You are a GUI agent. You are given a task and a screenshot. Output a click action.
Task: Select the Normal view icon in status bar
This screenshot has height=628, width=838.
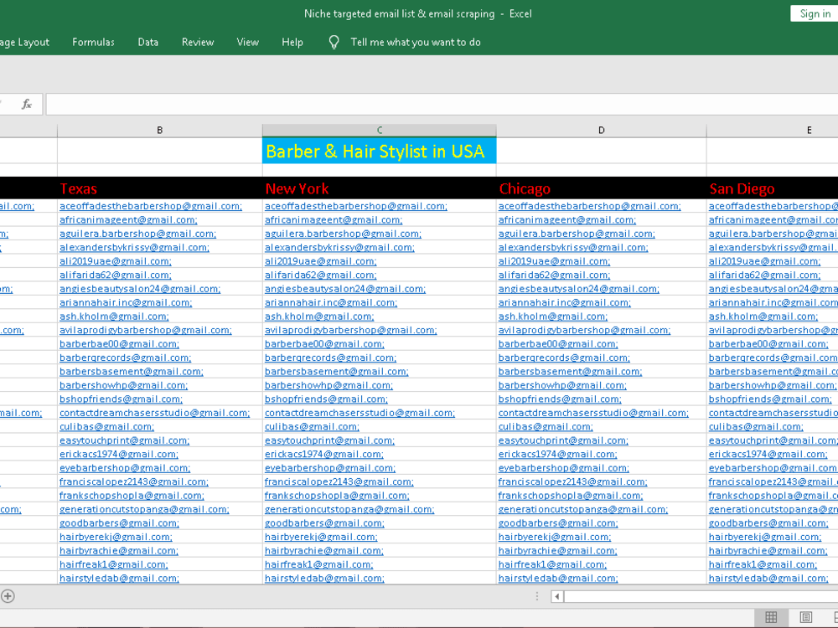[x=771, y=617]
